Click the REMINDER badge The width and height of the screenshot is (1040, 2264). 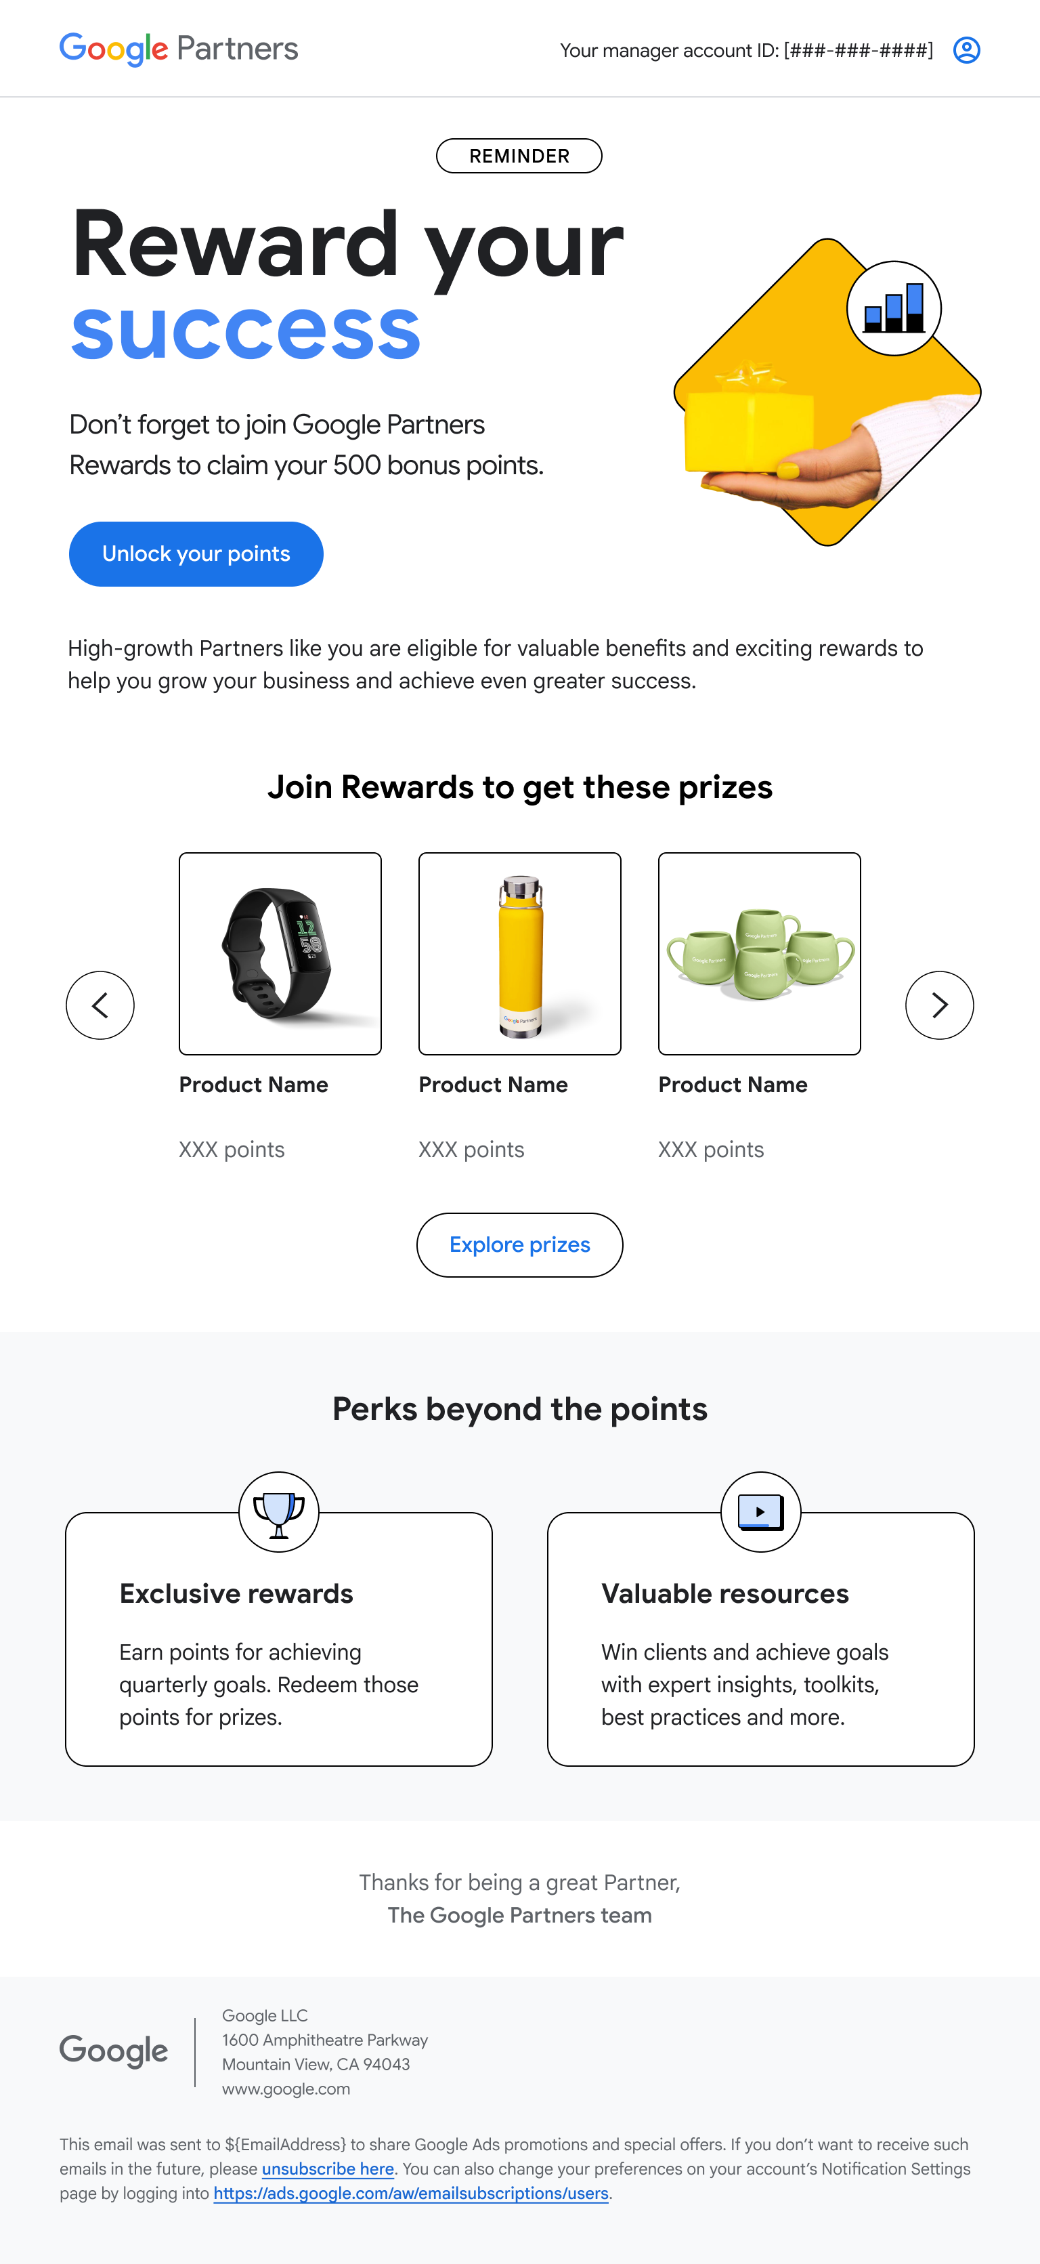tap(519, 156)
